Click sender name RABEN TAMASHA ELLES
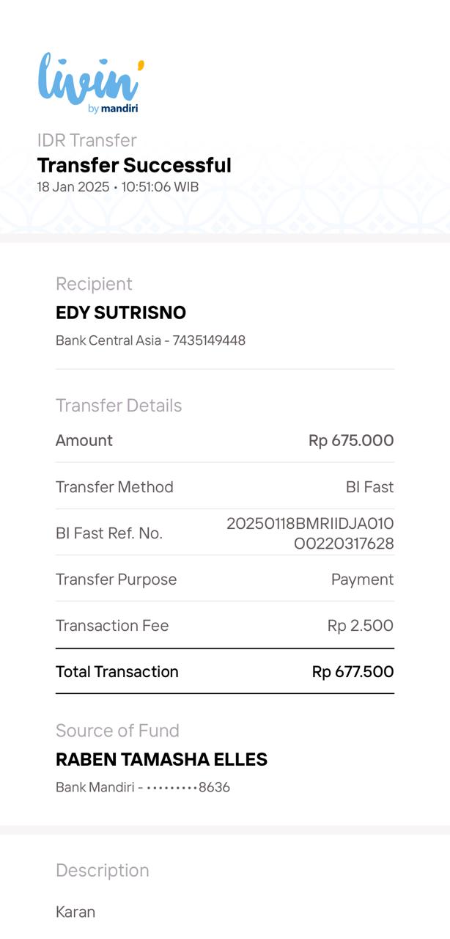The image size is (450, 939). 161,759
